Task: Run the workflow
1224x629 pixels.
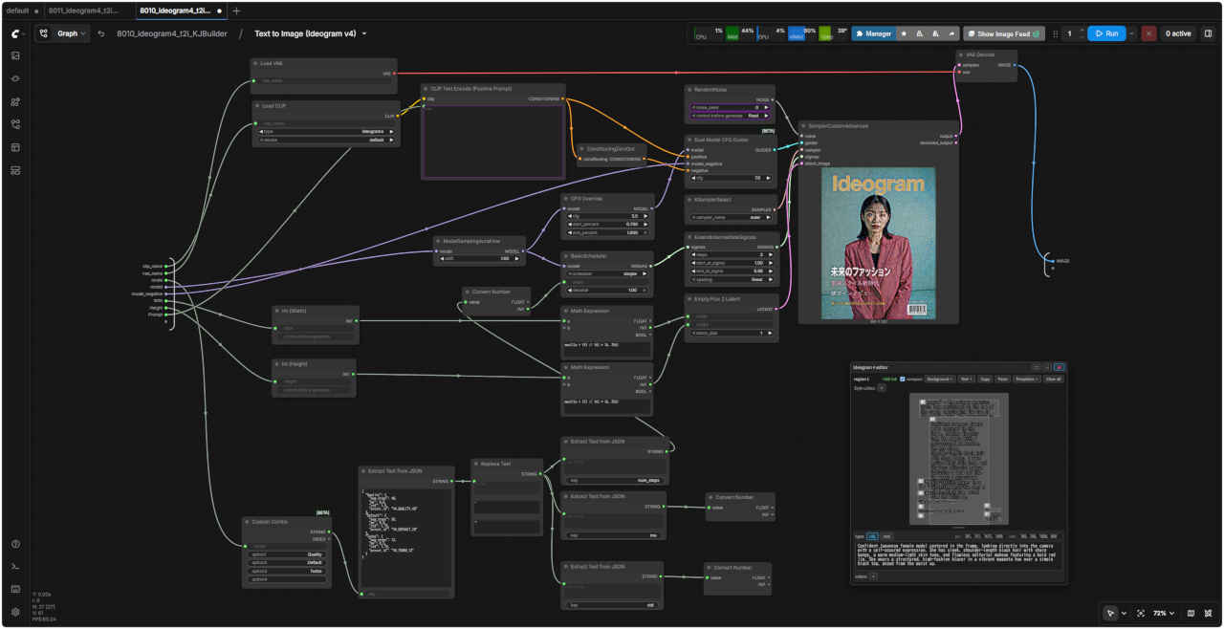Action: point(1106,33)
